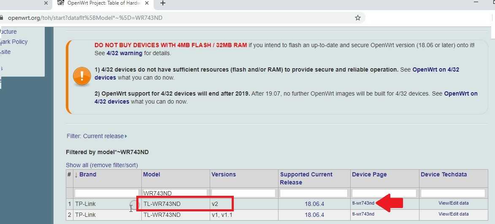Click the Model filter field containing WR743ND
The height and width of the screenshot is (224, 495).
[x=175, y=193]
